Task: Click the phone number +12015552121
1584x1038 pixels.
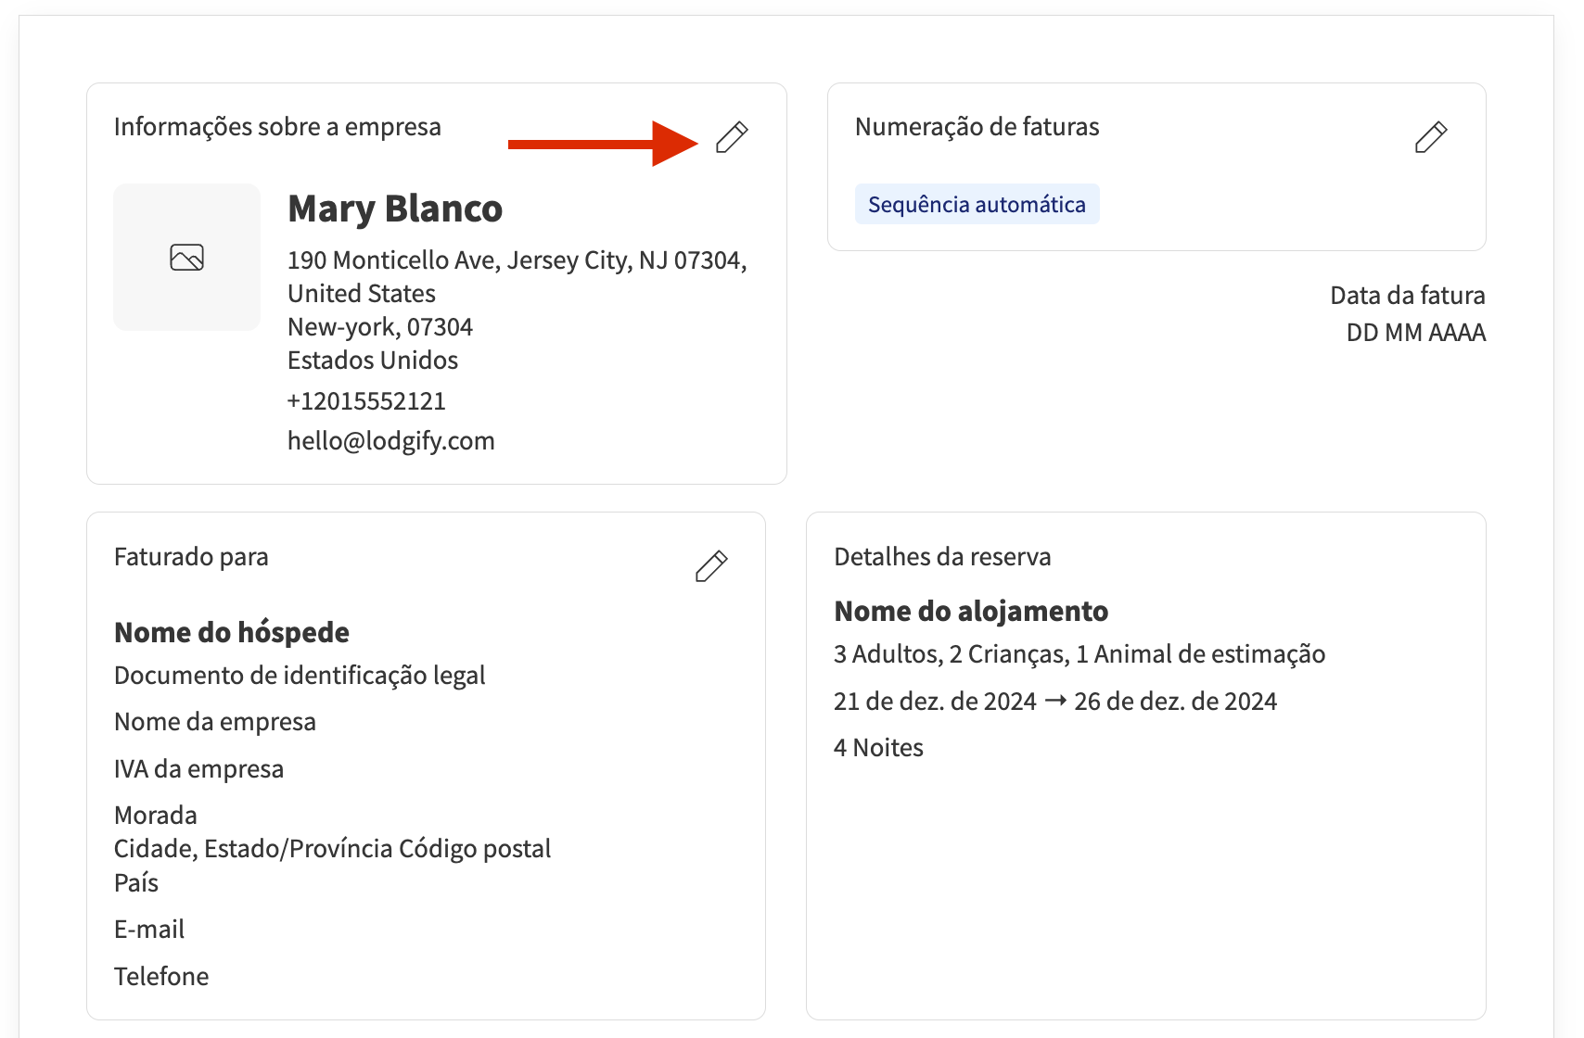Action: pos(366,400)
